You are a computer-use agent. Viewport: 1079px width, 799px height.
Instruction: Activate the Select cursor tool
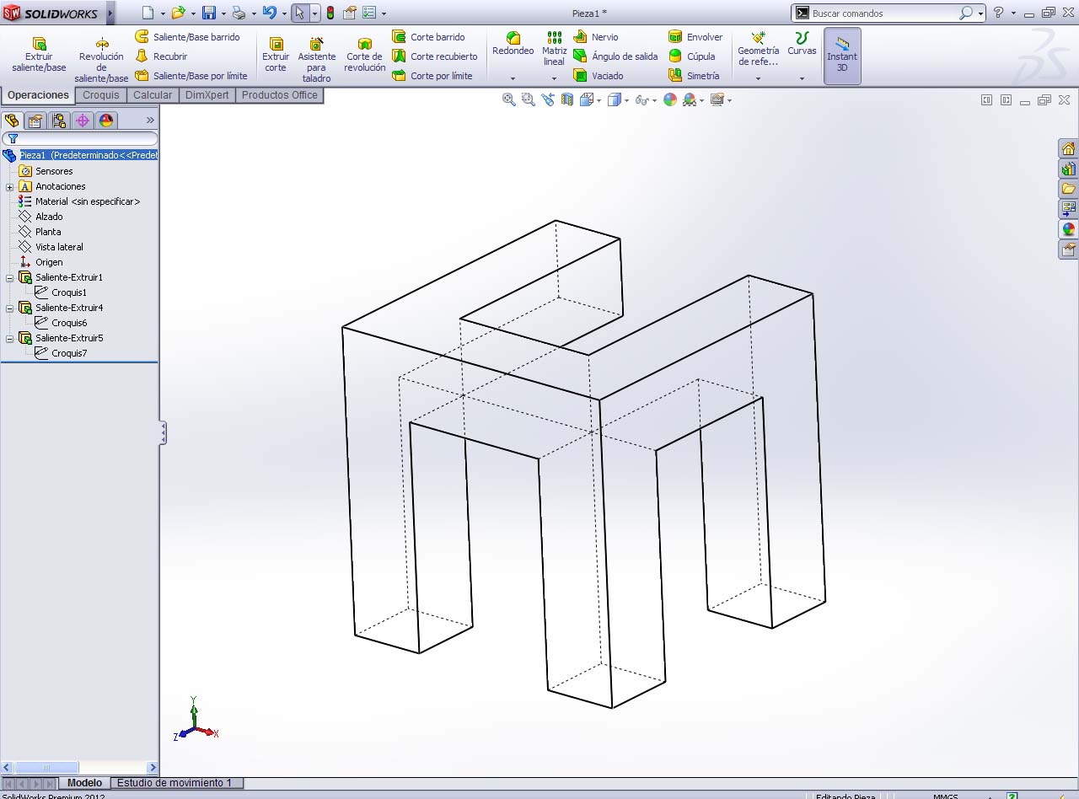pos(299,13)
